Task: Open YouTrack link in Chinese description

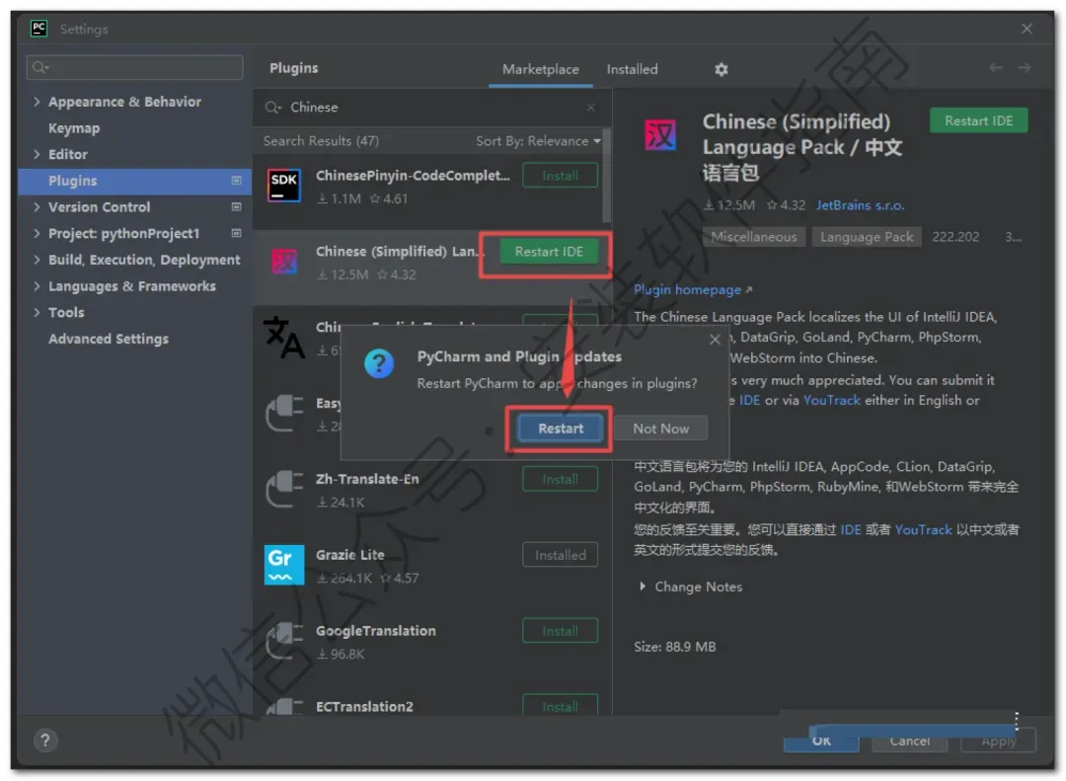Action: tap(923, 529)
